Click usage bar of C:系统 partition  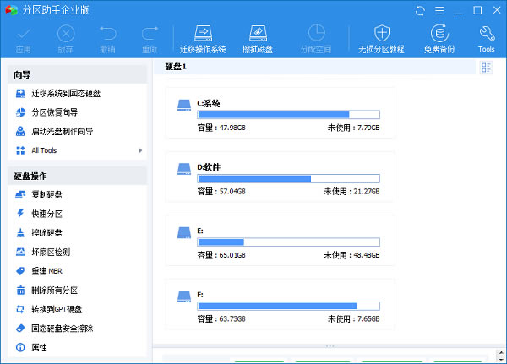[287, 114]
